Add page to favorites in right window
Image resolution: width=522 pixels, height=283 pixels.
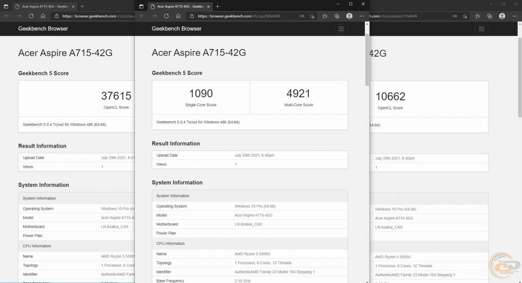465,16
